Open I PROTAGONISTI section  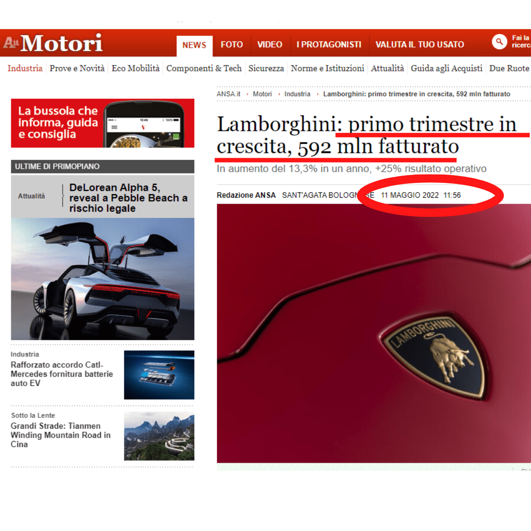coord(329,45)
